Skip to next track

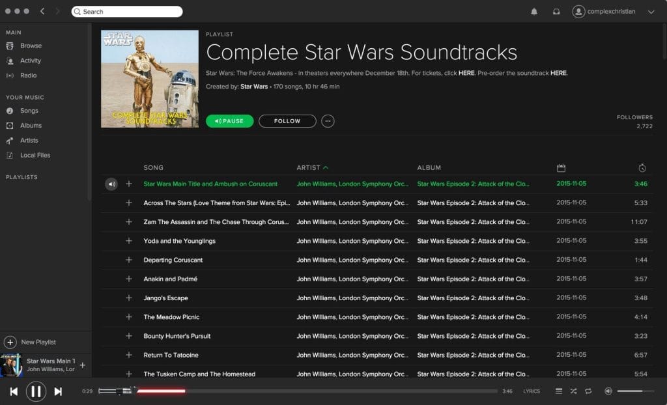click(58, 391)
